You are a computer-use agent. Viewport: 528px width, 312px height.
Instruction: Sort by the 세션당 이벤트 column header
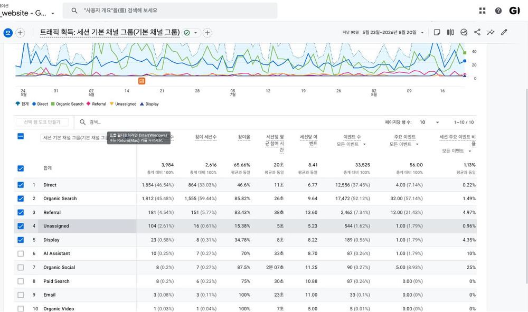click(308, 140)
